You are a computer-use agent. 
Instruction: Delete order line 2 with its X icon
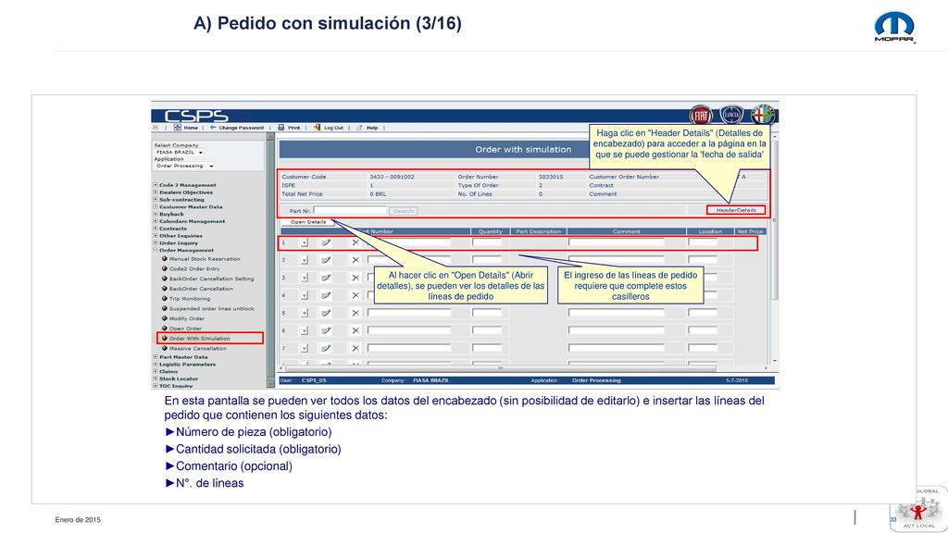[x=355, y=260]
